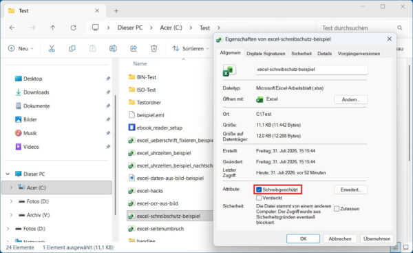The width and height of the screenshot is (413, 253).
Task: Click the chevron after Dieser PC breadcrumb
Action: tap(151, 28)
